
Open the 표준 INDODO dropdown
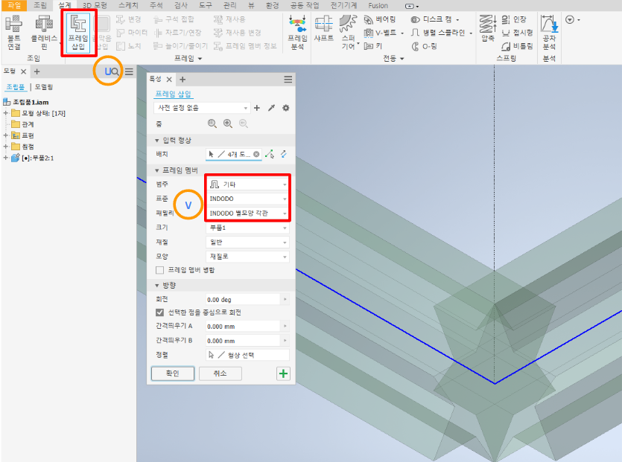(247, 199)
